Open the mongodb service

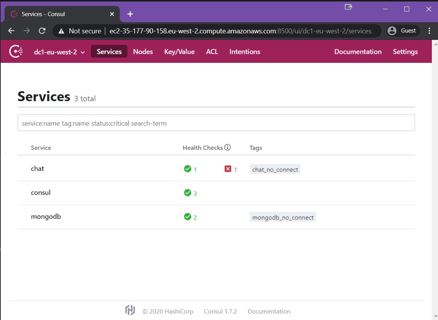(x=46, y=217)
